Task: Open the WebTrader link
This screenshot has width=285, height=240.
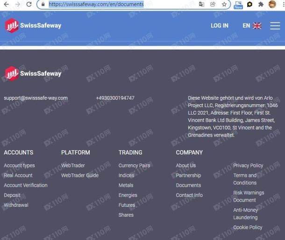Action: (73, 166)
